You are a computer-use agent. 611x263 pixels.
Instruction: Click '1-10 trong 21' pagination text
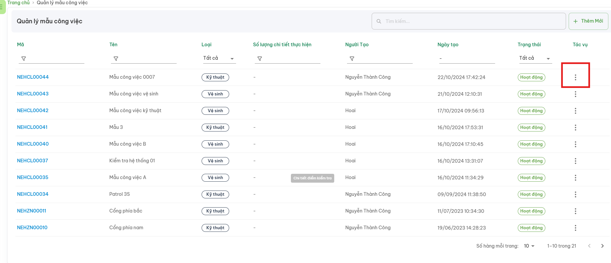pos(561,246)
